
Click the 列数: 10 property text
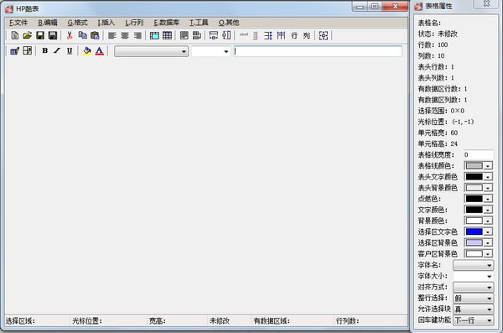coord(431,56)
